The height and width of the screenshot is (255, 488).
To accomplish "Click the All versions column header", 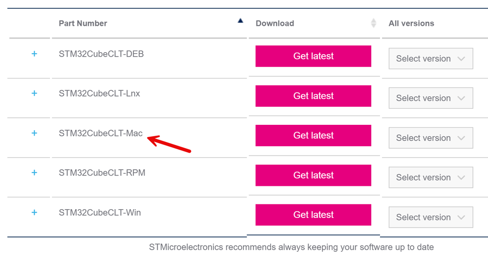I will tap(411, 23).
